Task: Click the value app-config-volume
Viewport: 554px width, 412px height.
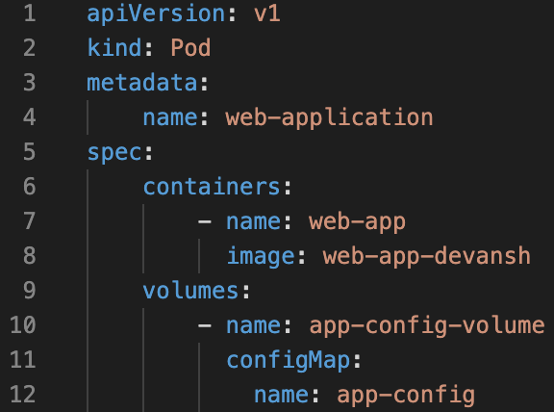Action: (427, 326)
